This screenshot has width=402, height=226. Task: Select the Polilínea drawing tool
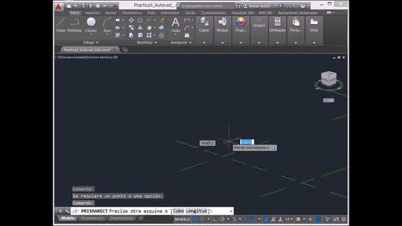(74, 25)
